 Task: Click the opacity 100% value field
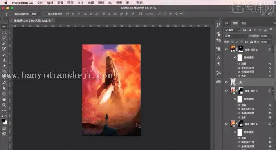click(264, 36)
